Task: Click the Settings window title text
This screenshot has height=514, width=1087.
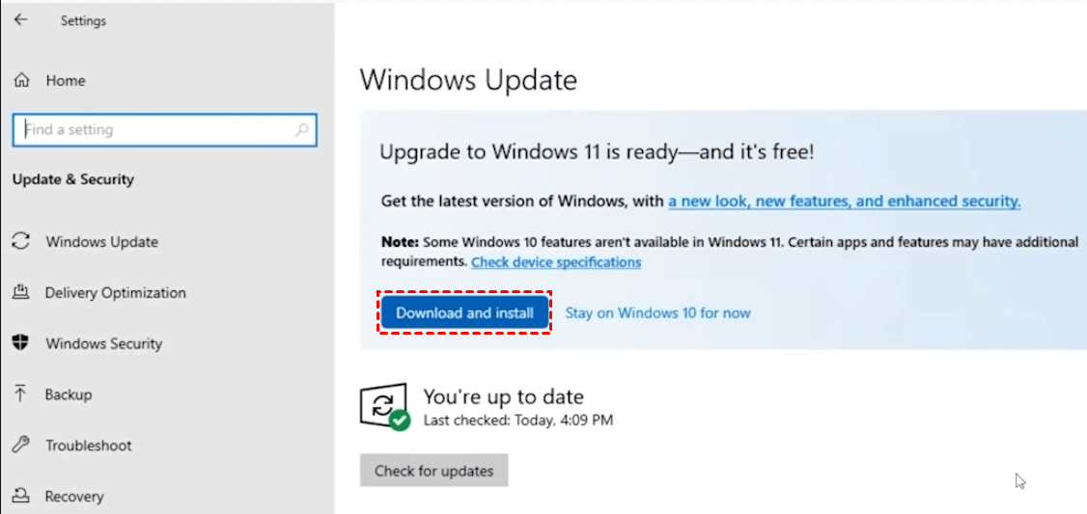Action: pyautogui.click(x=83, y=21)
